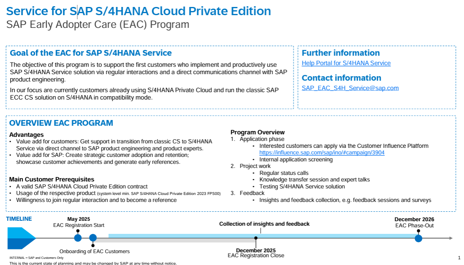Click the subtitle 'SAP Early Adopter Care (EAC) Program'
Image resolution: width=464 pixels, height=265 pixels.
coord(98,24)
